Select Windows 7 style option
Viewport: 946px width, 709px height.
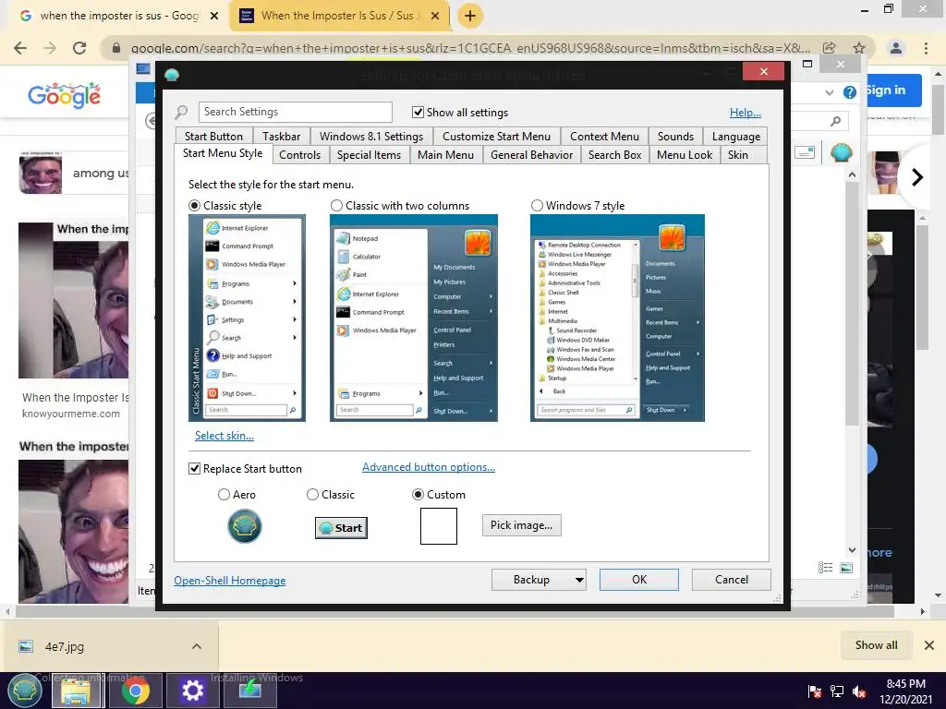coord(537,206)
